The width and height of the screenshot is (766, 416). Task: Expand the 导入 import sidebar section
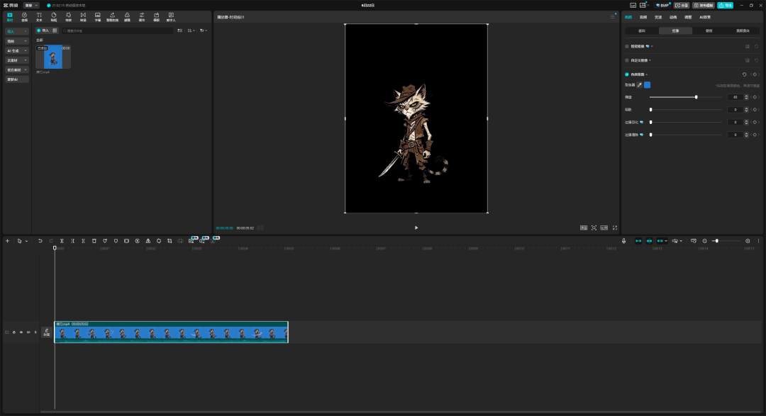[17, 31]
